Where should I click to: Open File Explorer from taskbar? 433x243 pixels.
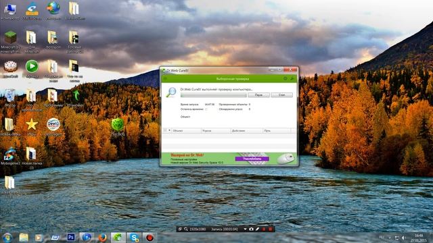coord(24,238)
